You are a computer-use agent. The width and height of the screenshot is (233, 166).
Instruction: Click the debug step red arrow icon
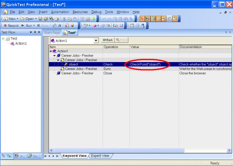tap(115, 26)
